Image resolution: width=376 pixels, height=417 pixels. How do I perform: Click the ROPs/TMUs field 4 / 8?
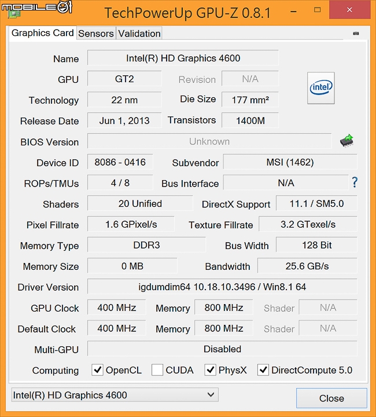pyautogui.click(x=120, y=182)
